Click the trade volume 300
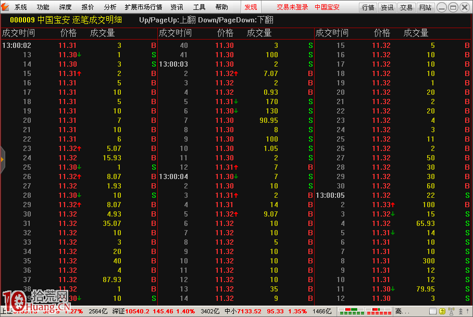 [x=429, y=261]
